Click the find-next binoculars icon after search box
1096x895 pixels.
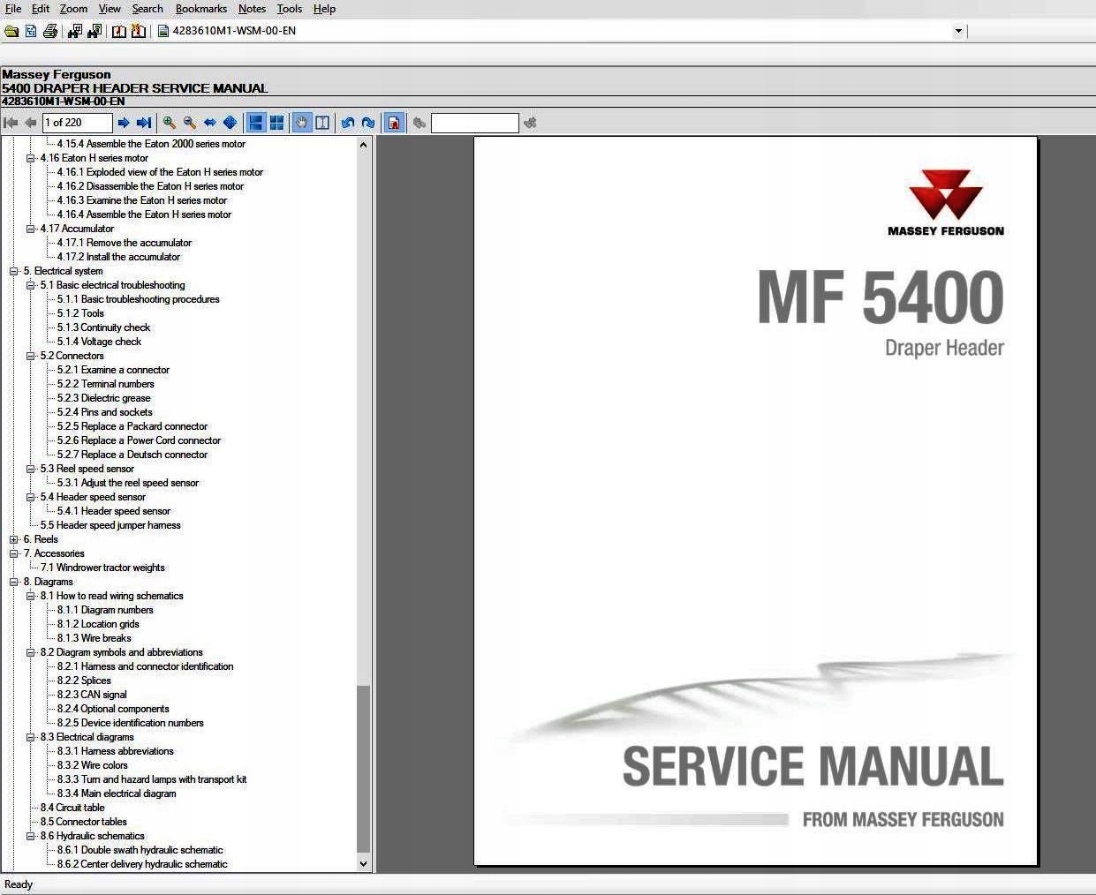[x=530, y=123]
